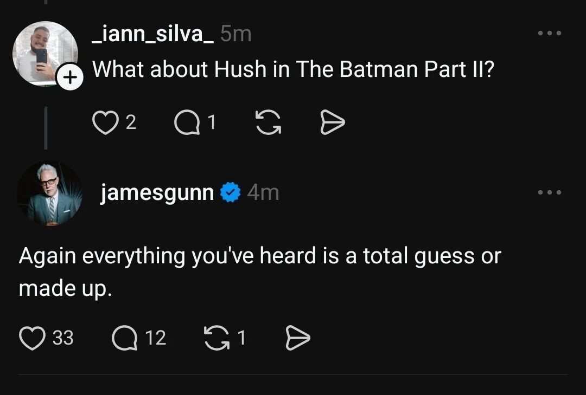Screen dimensions: 586x395
Task: Reply to _iann_silva_'s comment
Action: 186,123
